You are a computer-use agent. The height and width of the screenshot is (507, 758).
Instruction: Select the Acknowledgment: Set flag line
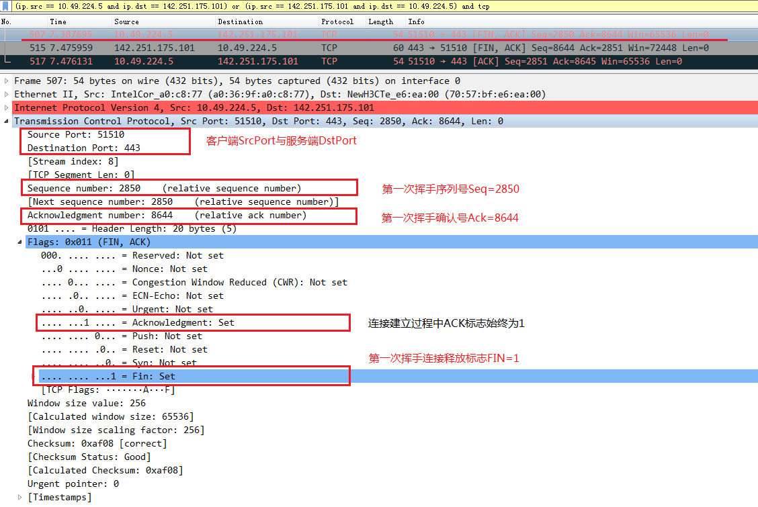pyautogui.click(x=138, y=322)
